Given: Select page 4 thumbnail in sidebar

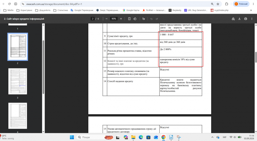Looking at the screenshot, I should (18, 116).
